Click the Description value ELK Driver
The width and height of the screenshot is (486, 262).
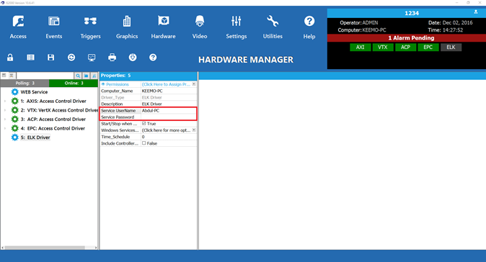tap(169, 104)
